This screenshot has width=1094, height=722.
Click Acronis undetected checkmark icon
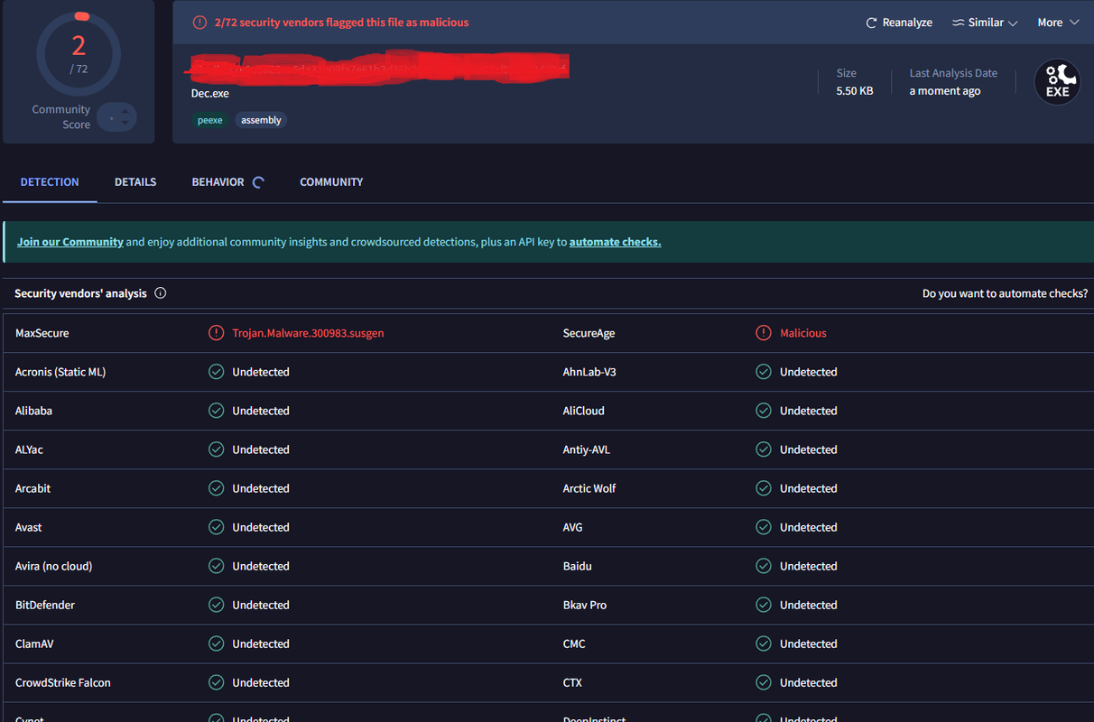coord(216,372)
